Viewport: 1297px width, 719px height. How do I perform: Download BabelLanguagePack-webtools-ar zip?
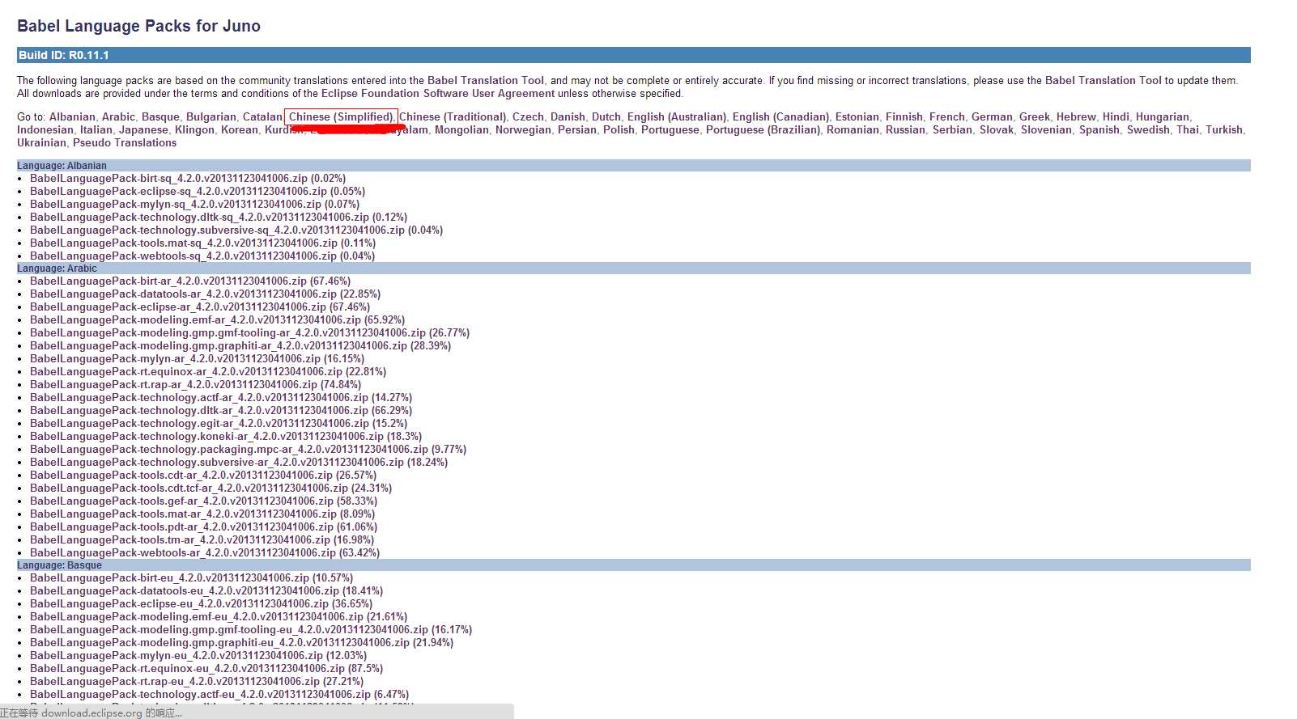click(x=183, y=552)
